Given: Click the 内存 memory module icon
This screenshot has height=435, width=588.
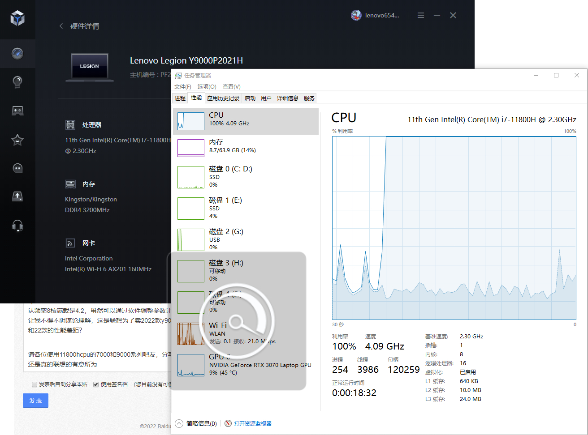Looking at the screenshot, I should tap(70, 184).
